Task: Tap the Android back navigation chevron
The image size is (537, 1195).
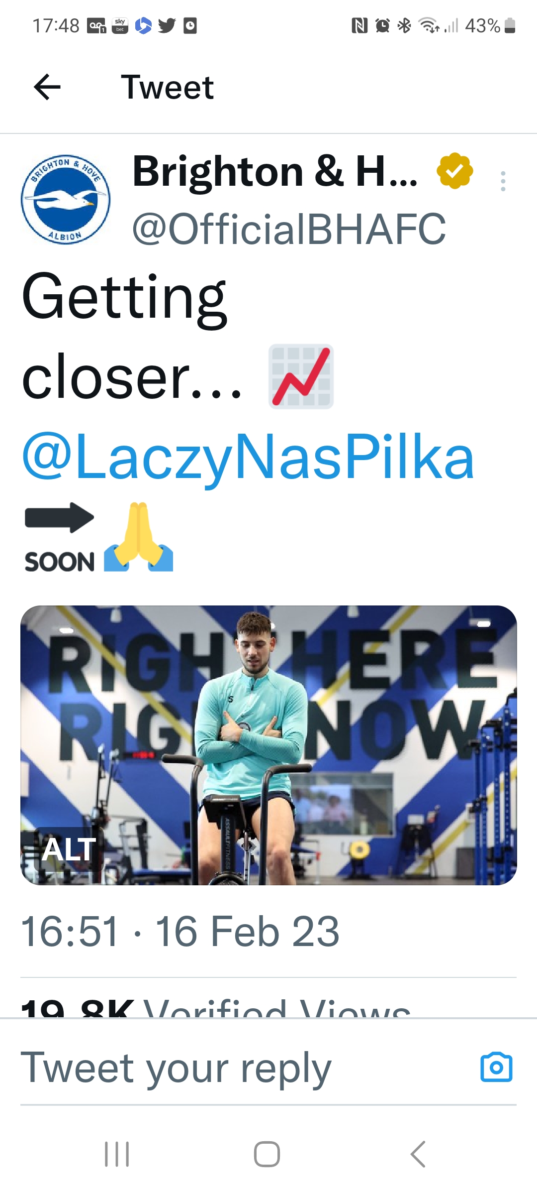Action: click(x=418, y=1154)
